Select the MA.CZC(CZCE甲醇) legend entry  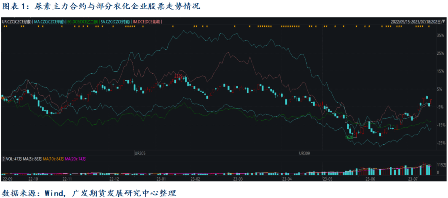tap(50, 22)
